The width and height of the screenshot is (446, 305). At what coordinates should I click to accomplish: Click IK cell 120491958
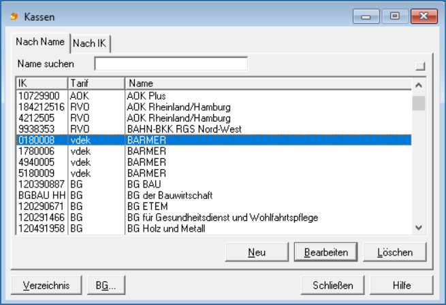(42, 229)
